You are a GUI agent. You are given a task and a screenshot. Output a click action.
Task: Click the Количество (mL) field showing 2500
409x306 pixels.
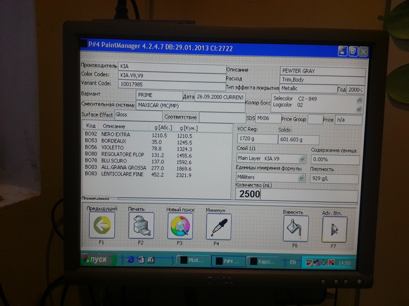pyautogui.click(x=297, y=195)
